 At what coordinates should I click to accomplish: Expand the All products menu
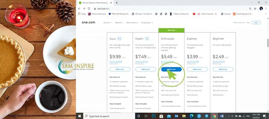click(x=147, y=23)
